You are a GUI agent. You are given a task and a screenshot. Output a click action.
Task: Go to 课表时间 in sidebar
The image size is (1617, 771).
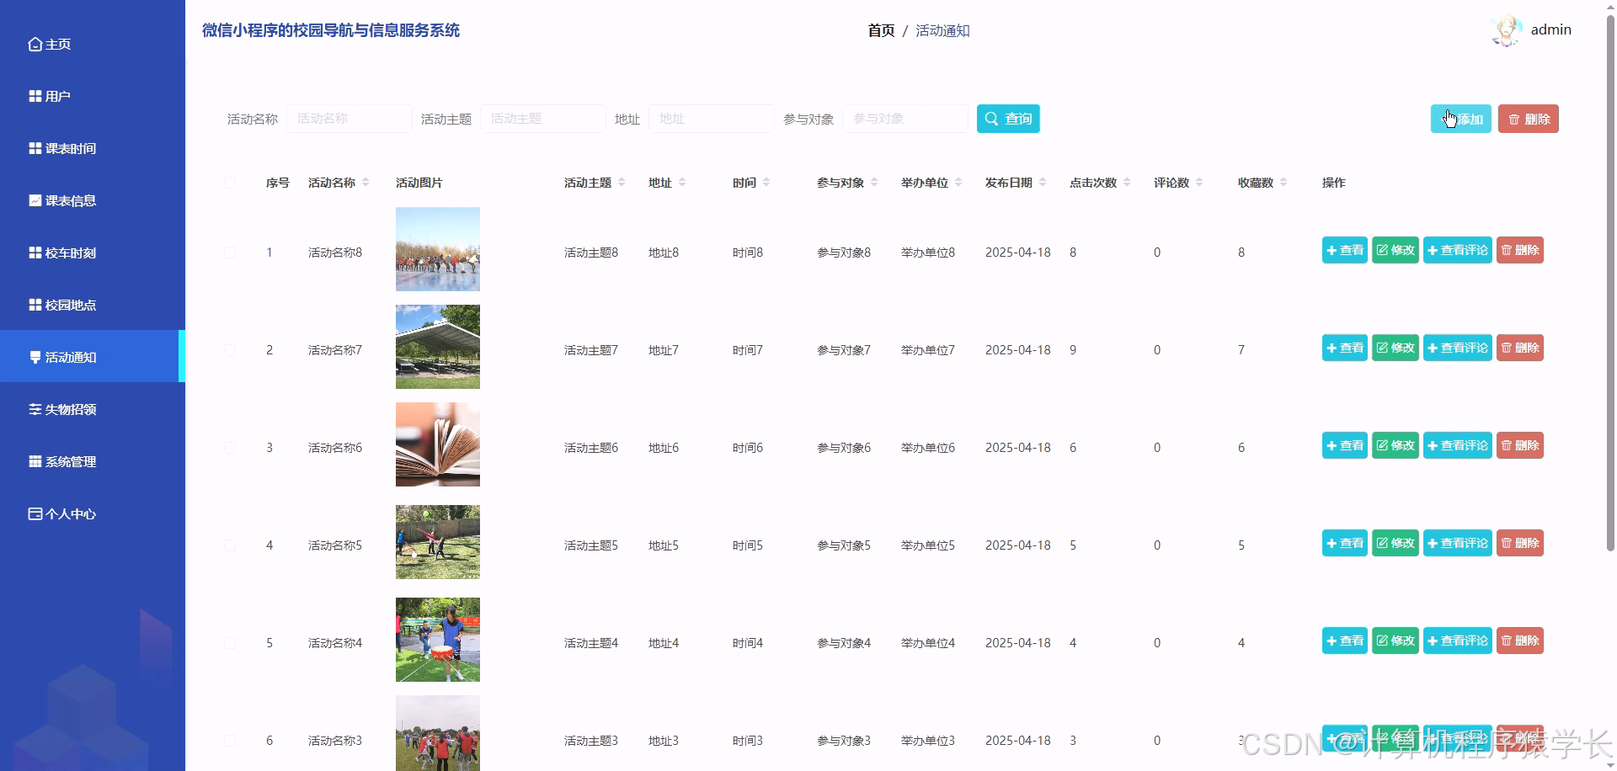(93, 148)
